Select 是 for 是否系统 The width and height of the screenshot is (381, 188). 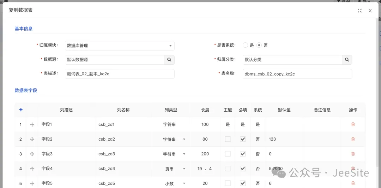coord(246,45)
